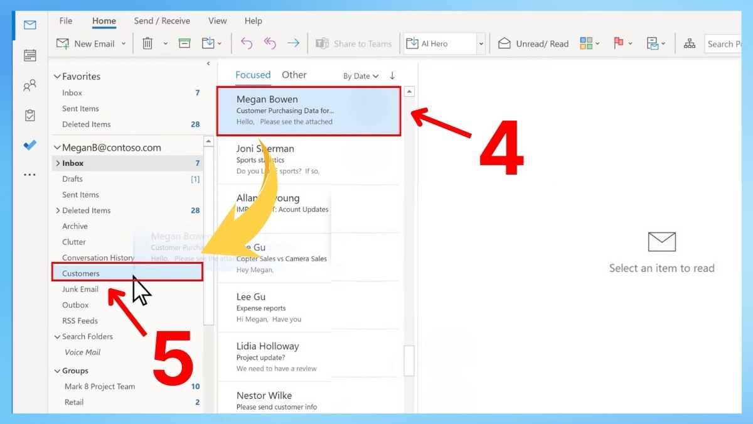Click Share to Teams button
Image resolution: width=753 pixels, height=424 pixels.
354,43
